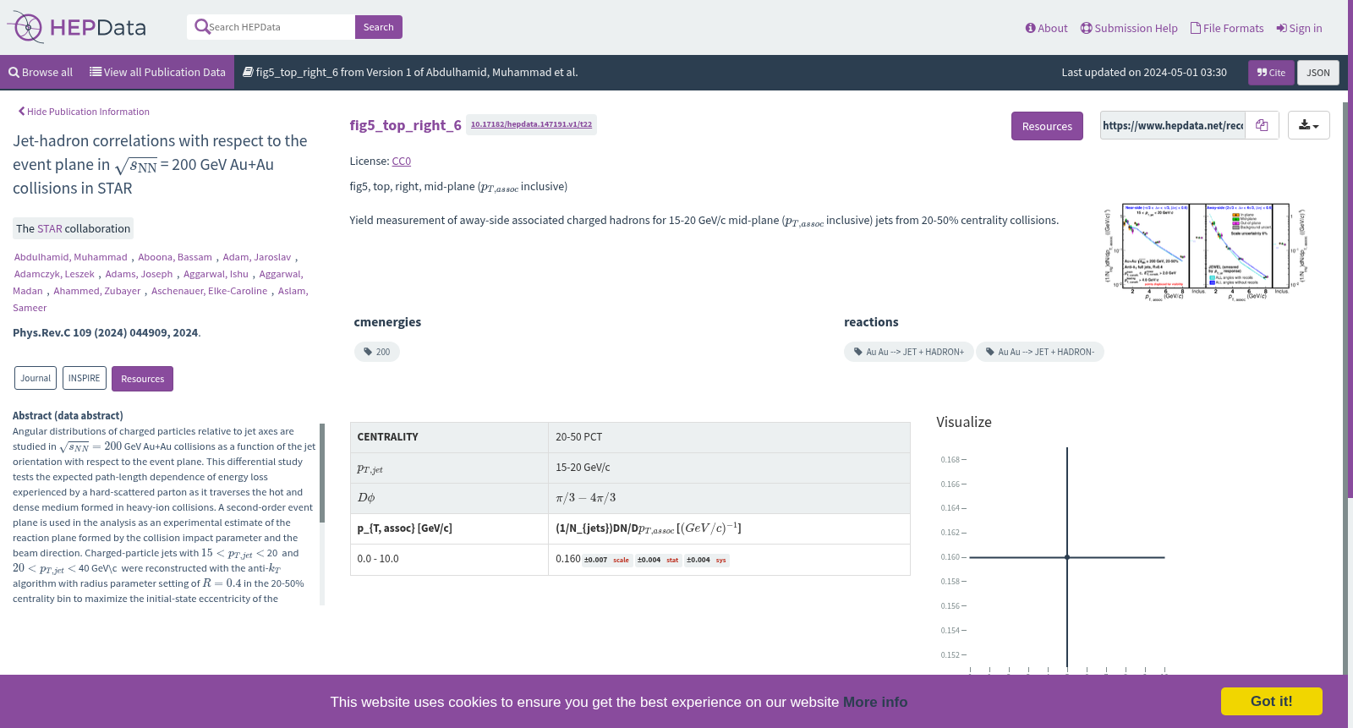Image resolution: width=1353 pixels, height=728 pixels.
Task: Copy the record URL with clipboard icon
Action: click(x=1262, y=125)
